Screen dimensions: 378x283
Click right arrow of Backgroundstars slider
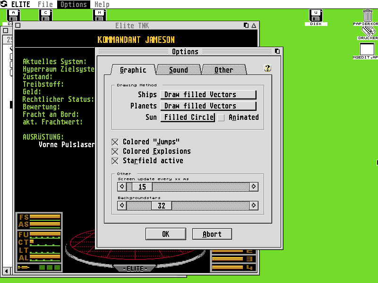click(254, 206)
